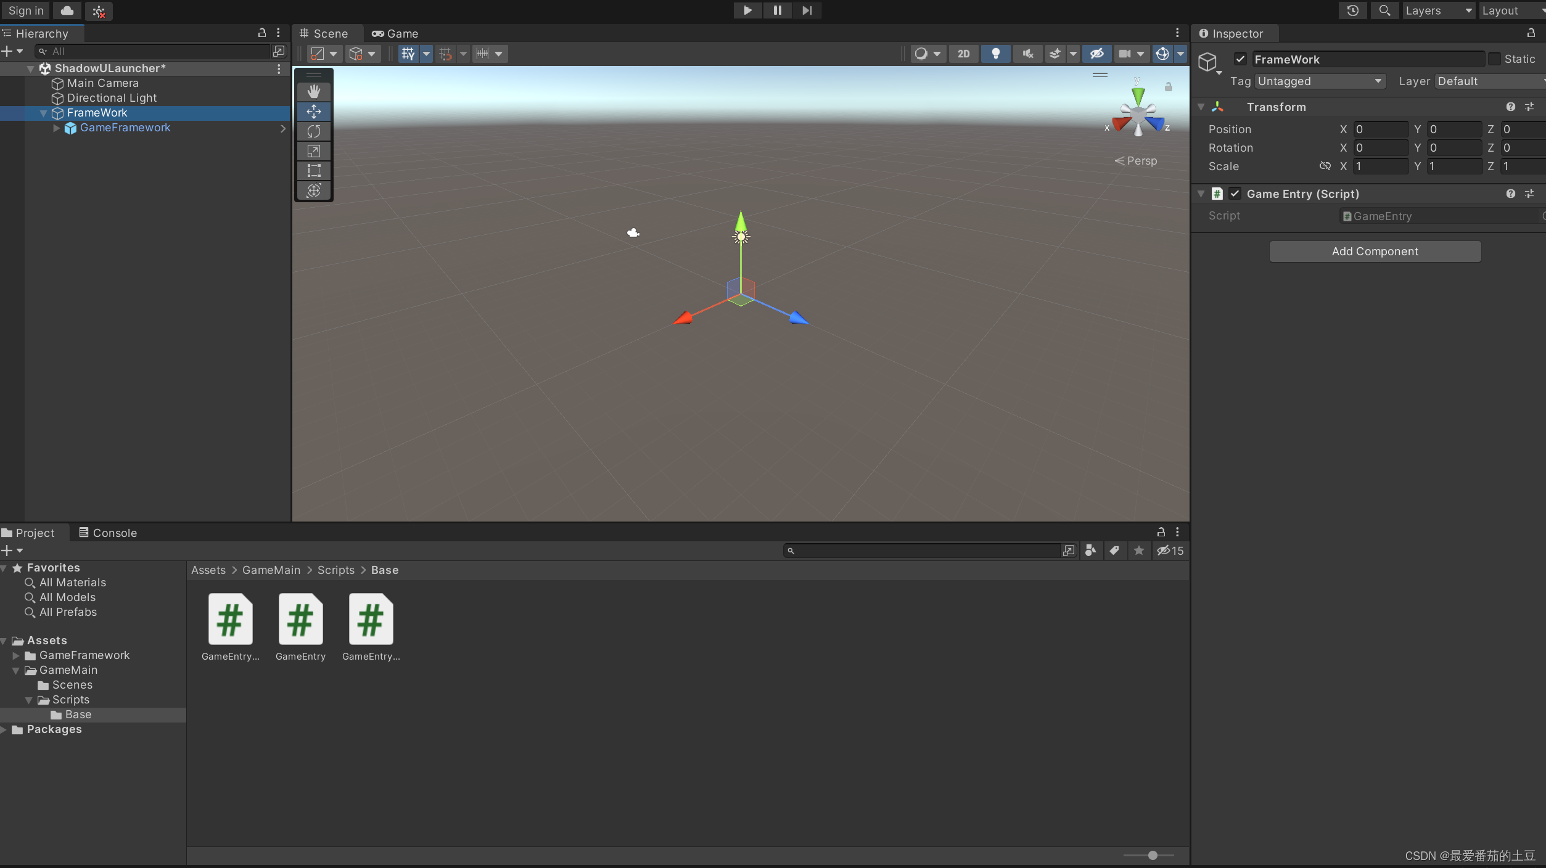Screen dimensions: 1546x868
Task: Toggle scene lighting lightbulb icon
Action: [995, 54]
